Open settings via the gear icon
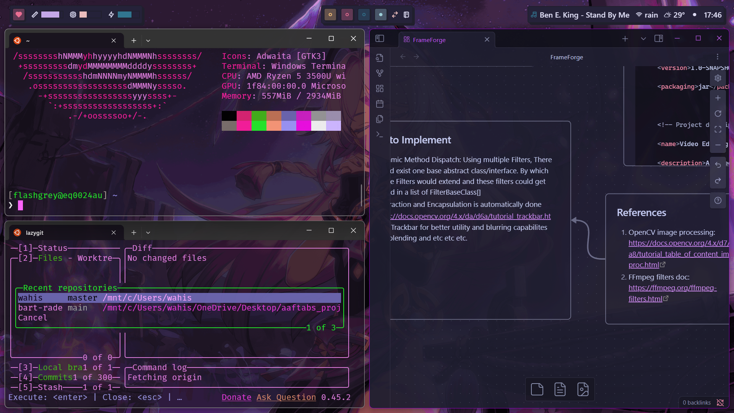Viewport: 734px width, 413px height. click(718, 78)
